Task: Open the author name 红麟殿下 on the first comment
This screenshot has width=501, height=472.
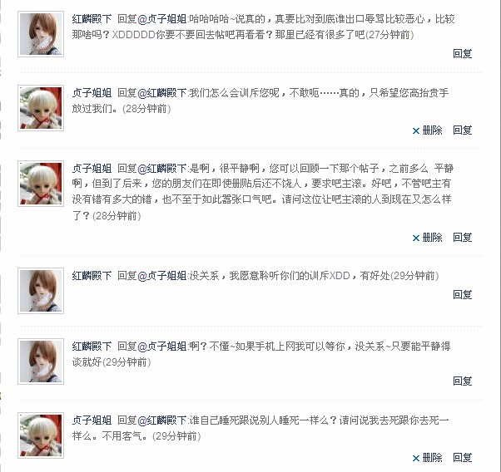Action: [92, 19]
